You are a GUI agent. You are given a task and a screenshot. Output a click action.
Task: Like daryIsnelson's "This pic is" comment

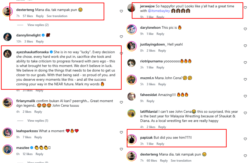coord(245,29)
